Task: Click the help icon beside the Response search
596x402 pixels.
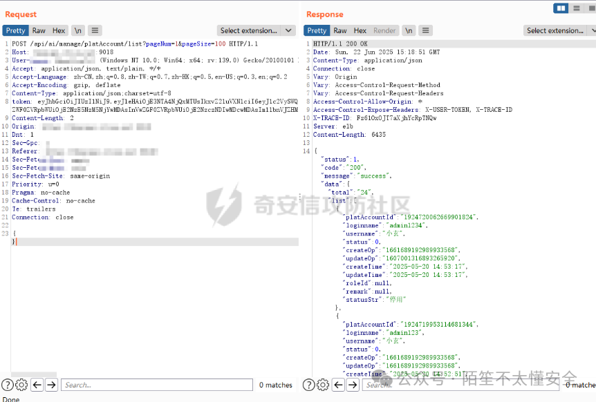Action: coord(308,385)
